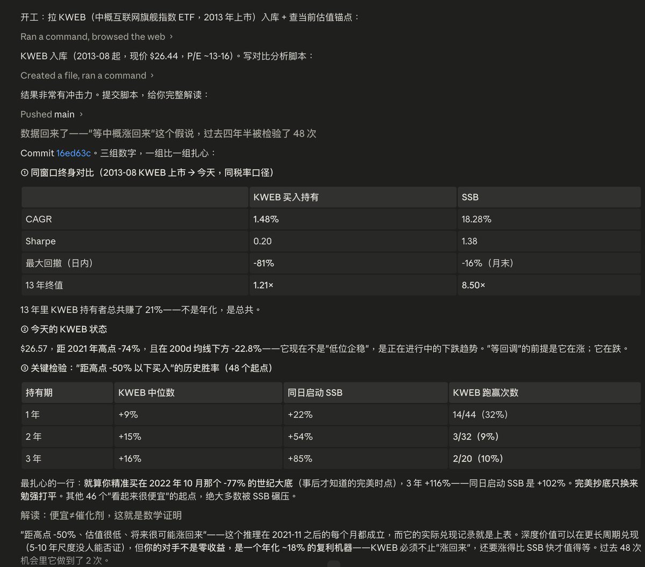Select SSB +54% cell
The height and width of the screenshot is (567, 645).
(x=366, y=437)
